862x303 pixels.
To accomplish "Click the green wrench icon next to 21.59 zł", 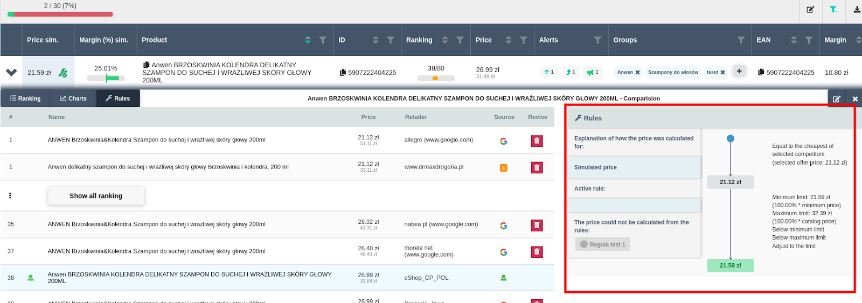I will 62,73.
